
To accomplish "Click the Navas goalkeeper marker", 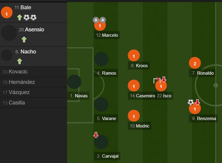I will [74, 82].
